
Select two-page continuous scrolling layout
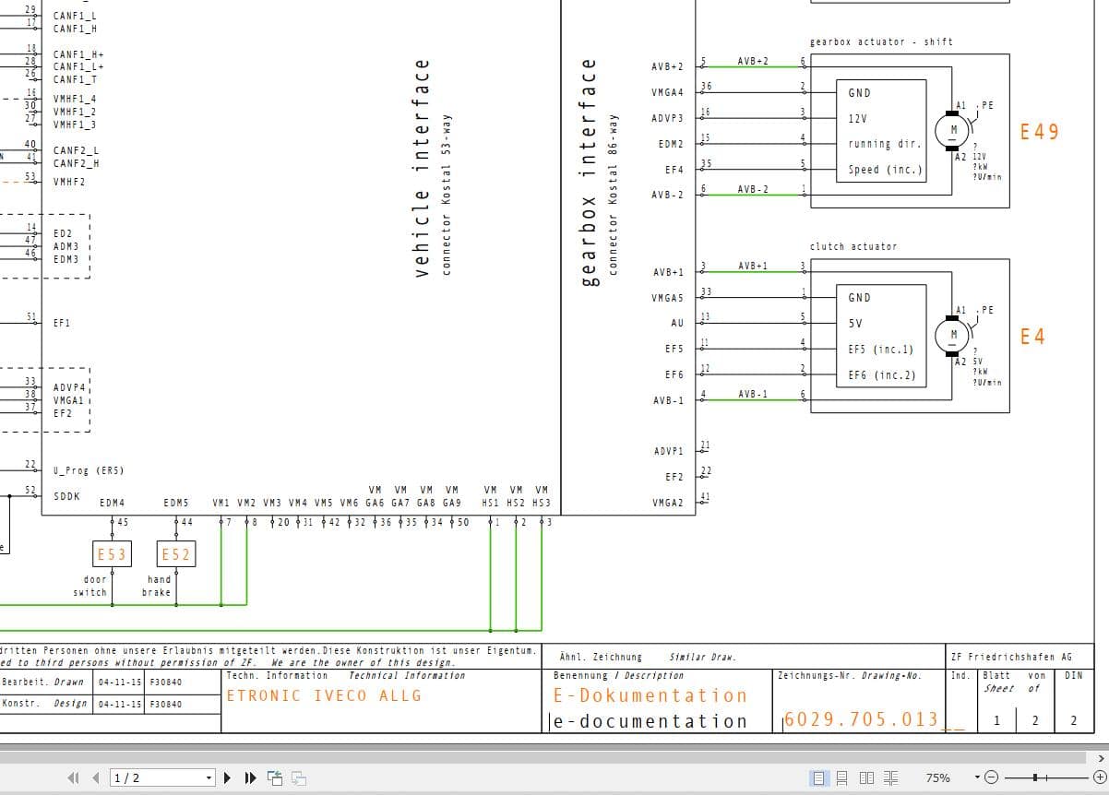tap(890, 778)
